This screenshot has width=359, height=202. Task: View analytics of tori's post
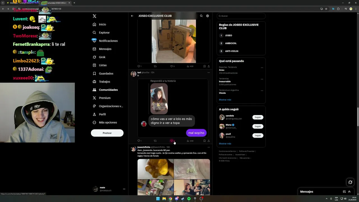(190, 141)
